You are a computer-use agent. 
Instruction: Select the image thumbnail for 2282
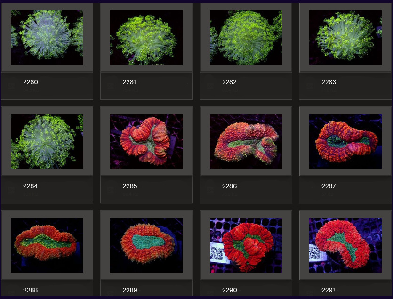246,37
